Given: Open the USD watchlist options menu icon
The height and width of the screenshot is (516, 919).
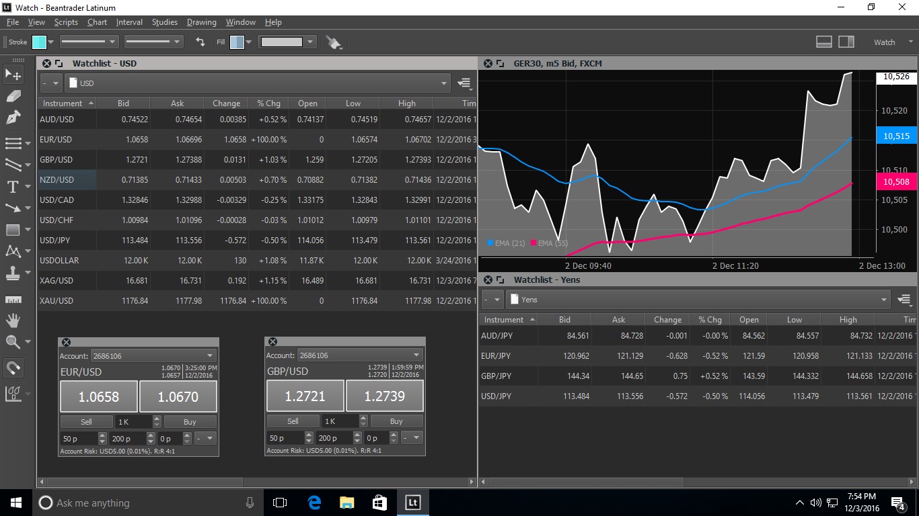Looking at the screenshot, I should [464, 83].
